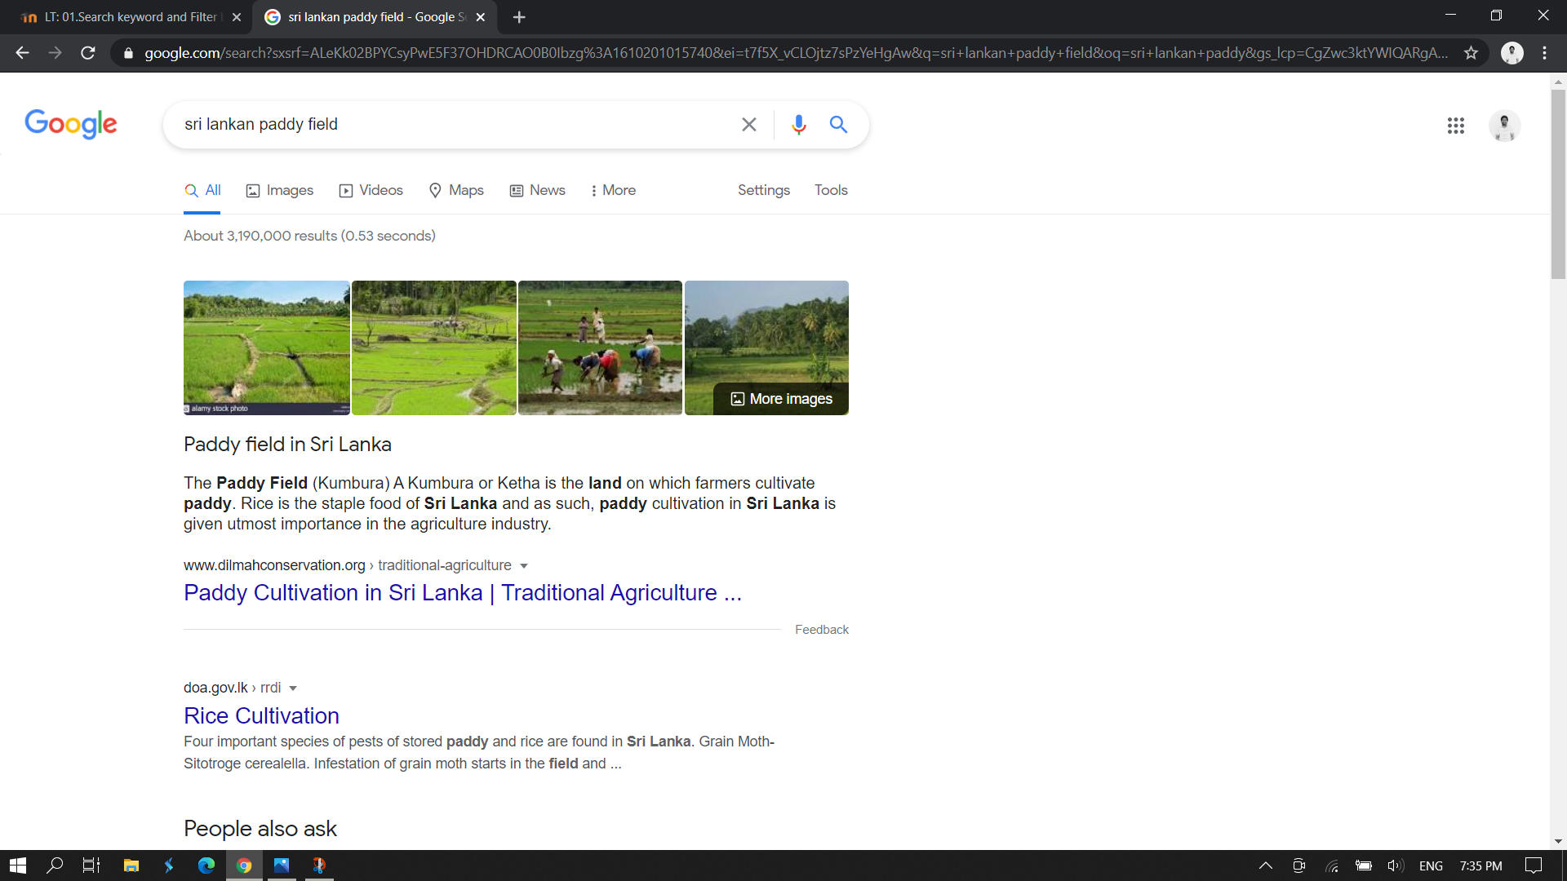Open the Wi-Fi network tray icon
Screen dimensions: 1567x881
click(1331, 866)
